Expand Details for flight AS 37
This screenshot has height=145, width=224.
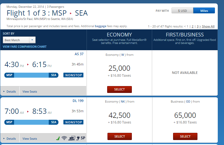pos(10,92)
